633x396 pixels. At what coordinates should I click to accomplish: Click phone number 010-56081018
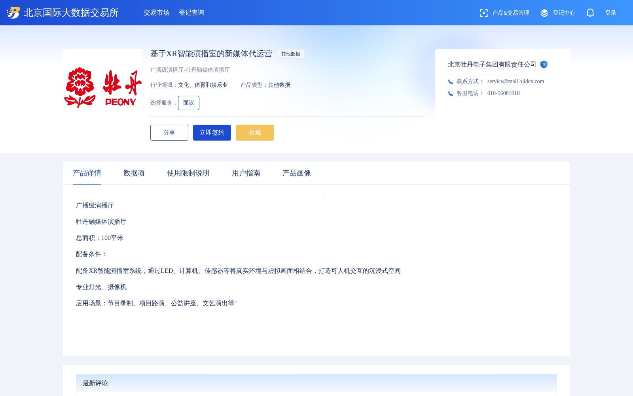coord(504,93)
